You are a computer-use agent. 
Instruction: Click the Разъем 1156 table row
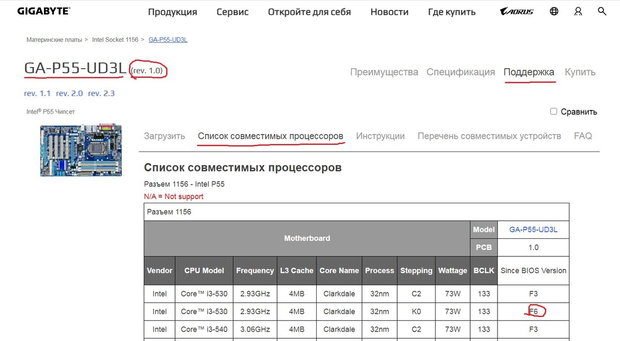[357, 212]
